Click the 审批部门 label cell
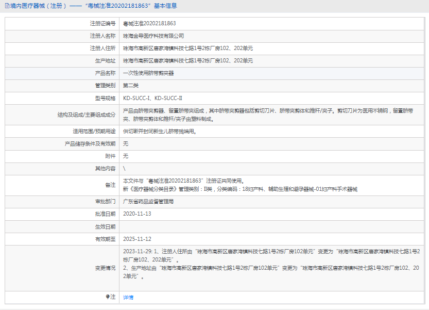 (x=62, y=202)
